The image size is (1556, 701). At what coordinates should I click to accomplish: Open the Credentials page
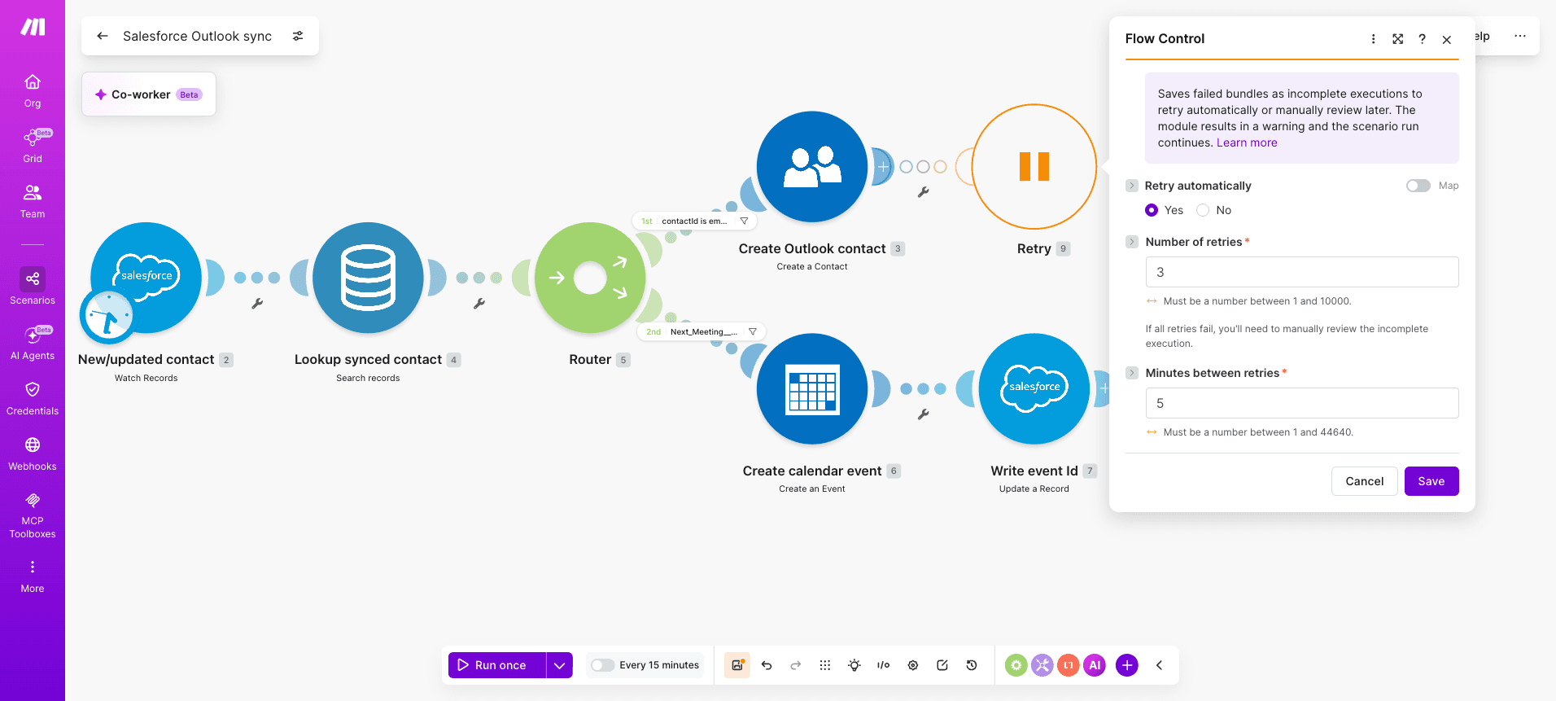tap(33, 399)
